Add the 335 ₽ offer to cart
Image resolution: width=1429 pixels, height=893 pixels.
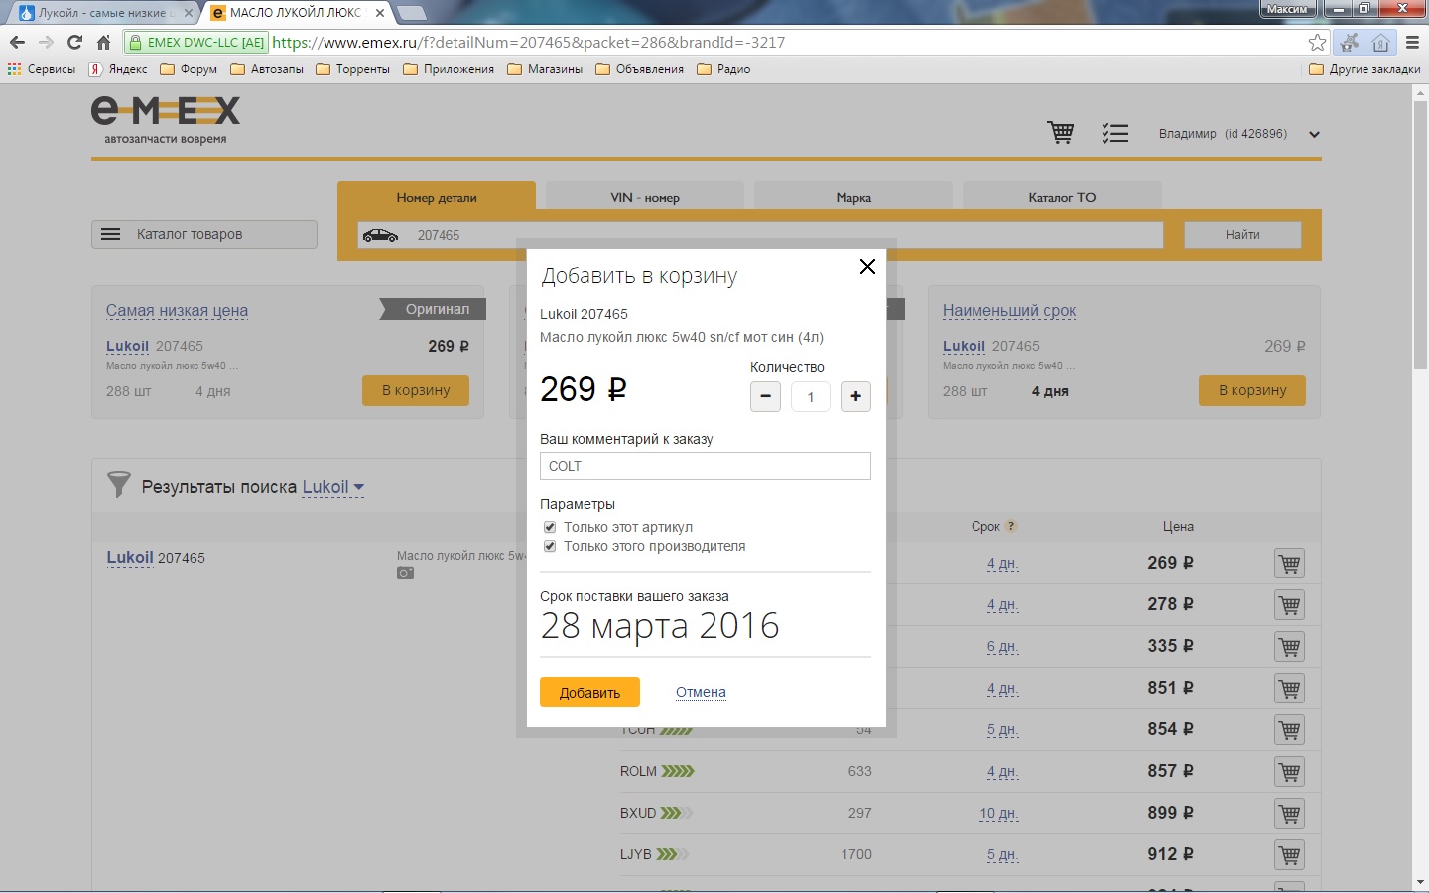pyautogui.click(x=1289, y=647)
